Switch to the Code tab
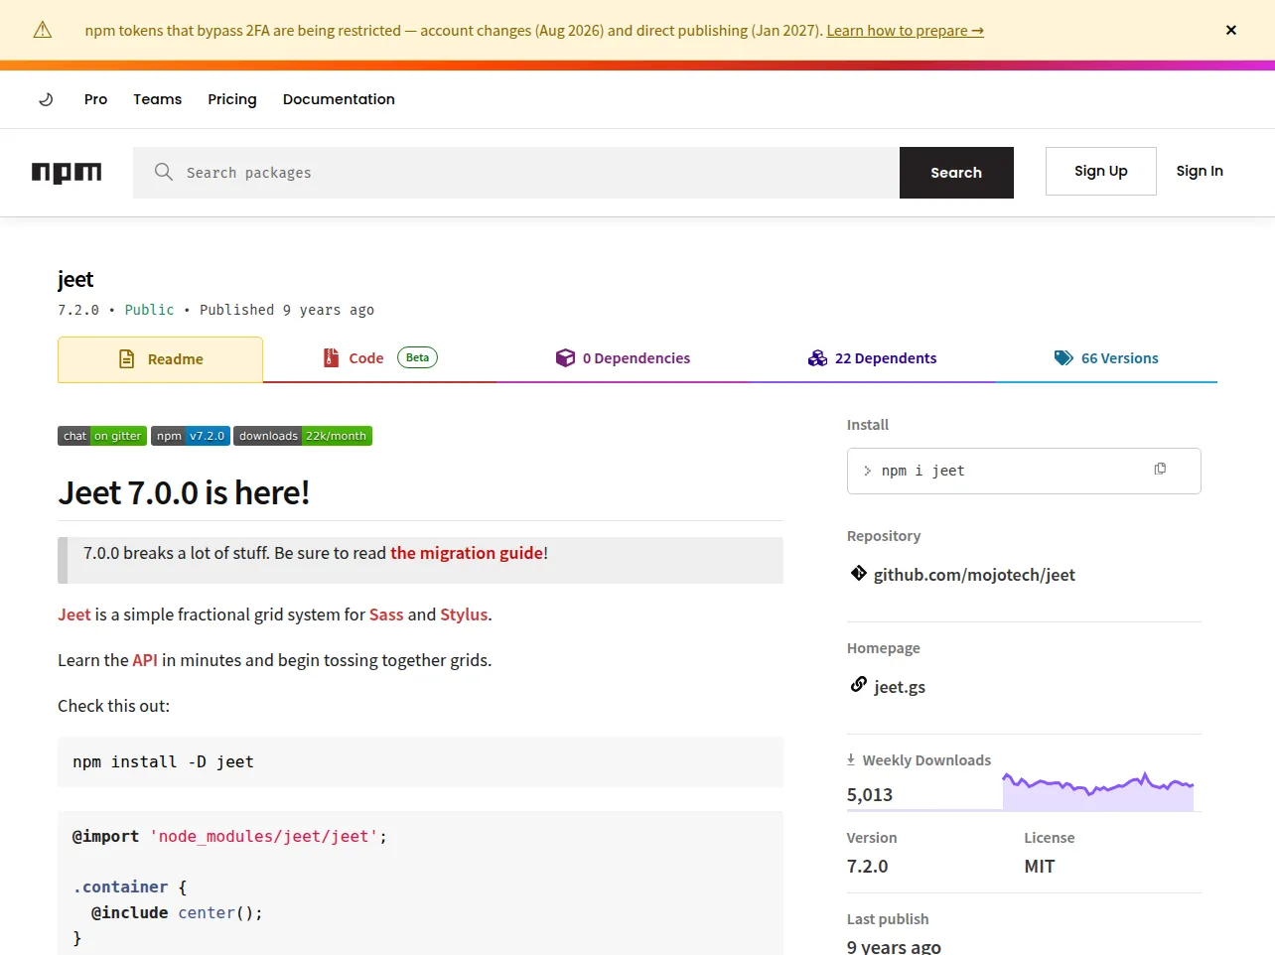Image resolution: width=1275 pixels, height=955 pixels. (x=379, y=358)
